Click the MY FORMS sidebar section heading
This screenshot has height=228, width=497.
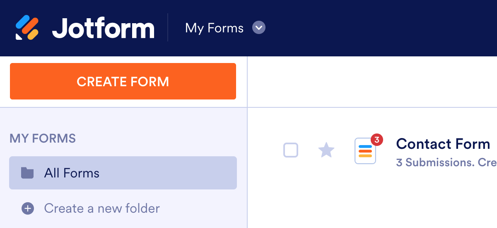click(x=43, y=138)
